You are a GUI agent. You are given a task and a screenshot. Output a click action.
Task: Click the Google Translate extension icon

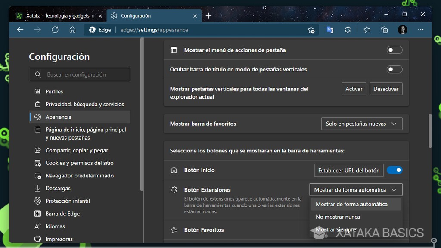(330, 30)
